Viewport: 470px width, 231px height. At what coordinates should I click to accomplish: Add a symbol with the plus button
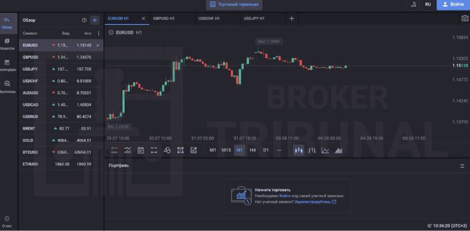tap(95, 21)
